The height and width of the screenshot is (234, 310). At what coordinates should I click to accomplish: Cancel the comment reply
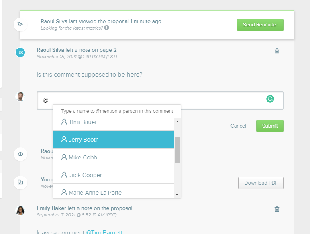(238, 126)
